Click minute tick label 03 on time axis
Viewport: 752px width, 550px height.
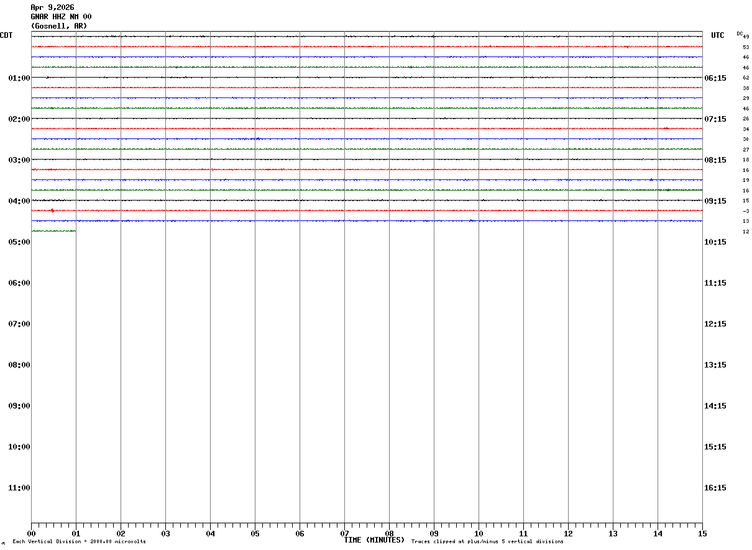(165, 534)
